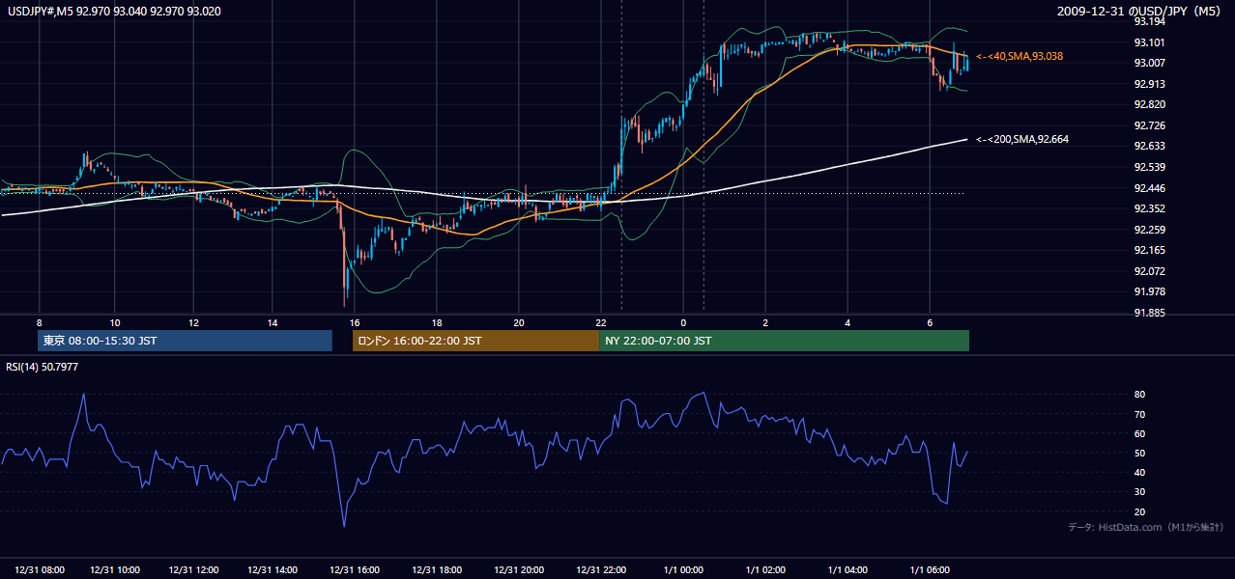Screen dimensions: 1235x579
Task: Click hour marker 6 under the price chart
Action: pyautogui.click(x=930, y=322)
